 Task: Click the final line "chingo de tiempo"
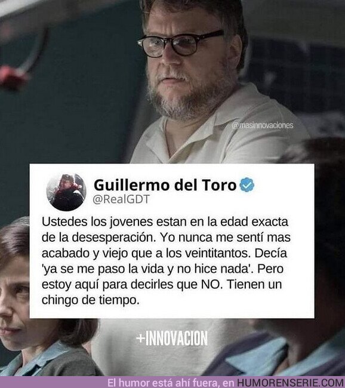coord(91,300)
